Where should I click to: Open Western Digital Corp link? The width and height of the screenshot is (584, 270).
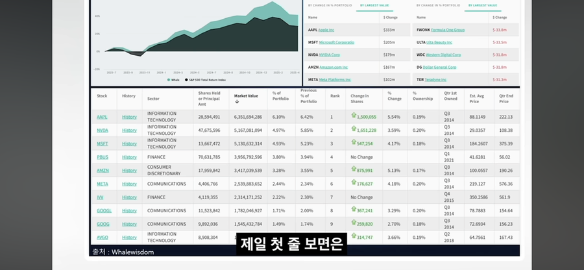pos(443,55)
